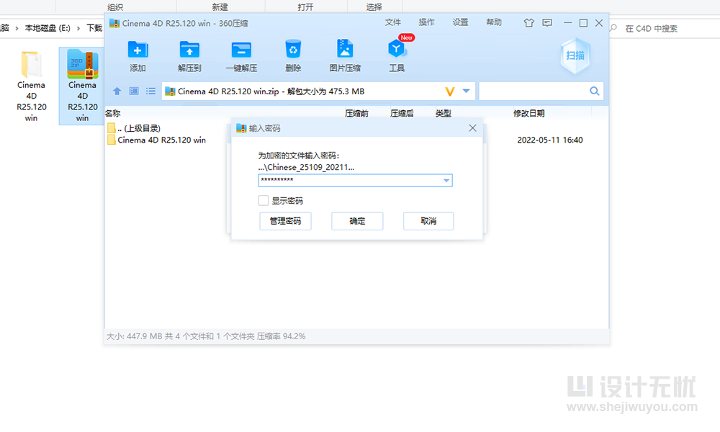720x432 pixels.
Task: Click the 类型 column header
Action: click(443, 113)
